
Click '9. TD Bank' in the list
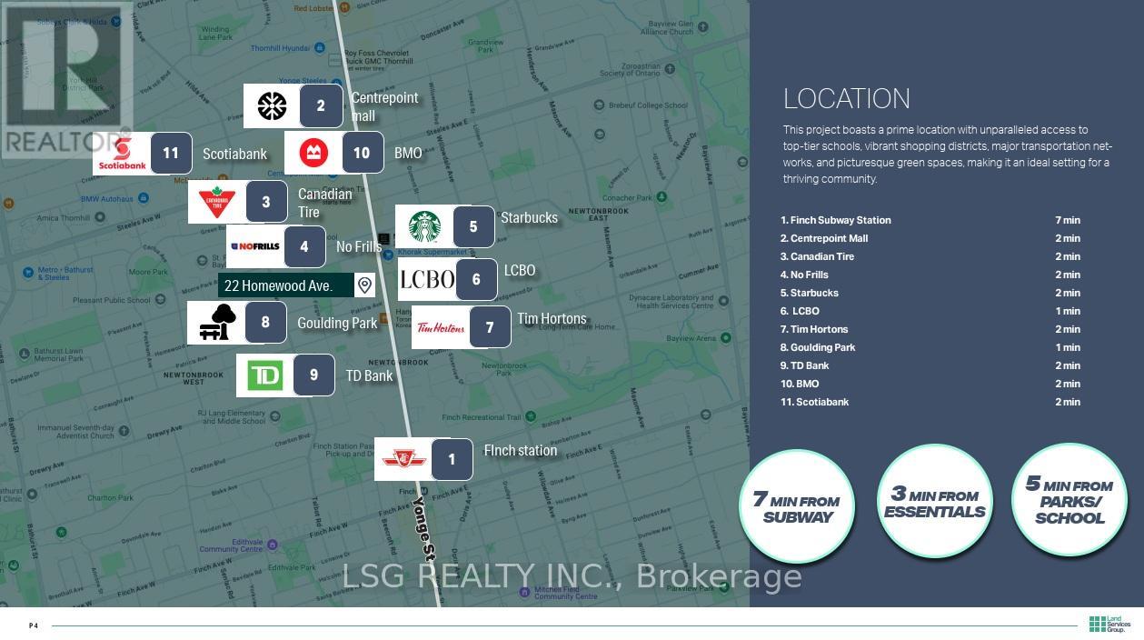tap(805, 365)
